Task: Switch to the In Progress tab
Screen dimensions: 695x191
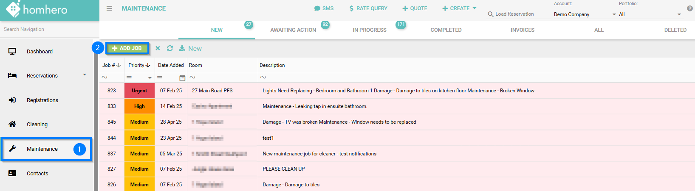Action: 370,30
